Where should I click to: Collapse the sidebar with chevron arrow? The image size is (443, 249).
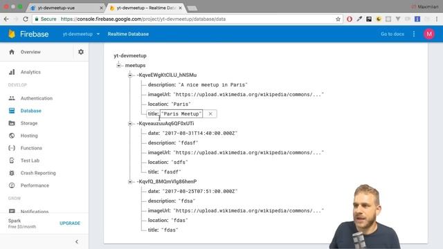click(77, 241)
